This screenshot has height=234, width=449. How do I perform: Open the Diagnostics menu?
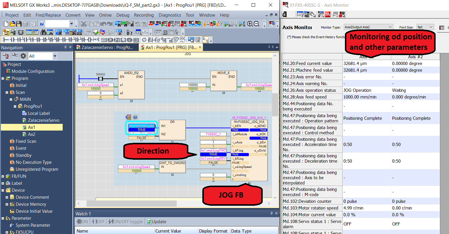click(x=170, y=15)
